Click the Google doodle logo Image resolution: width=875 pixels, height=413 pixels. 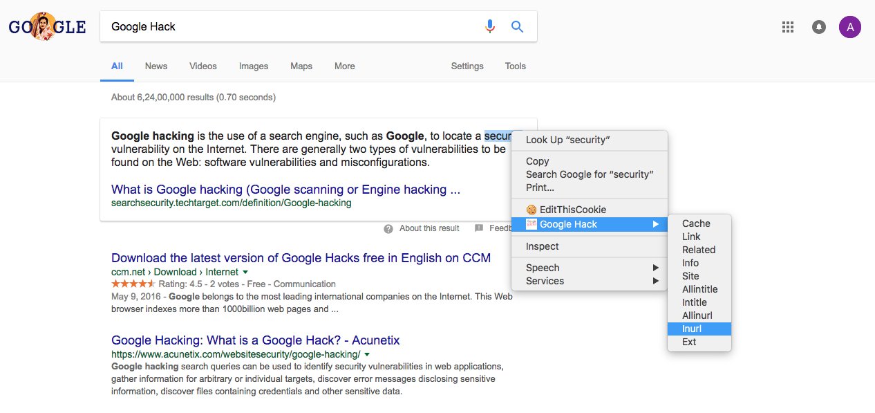47,27
